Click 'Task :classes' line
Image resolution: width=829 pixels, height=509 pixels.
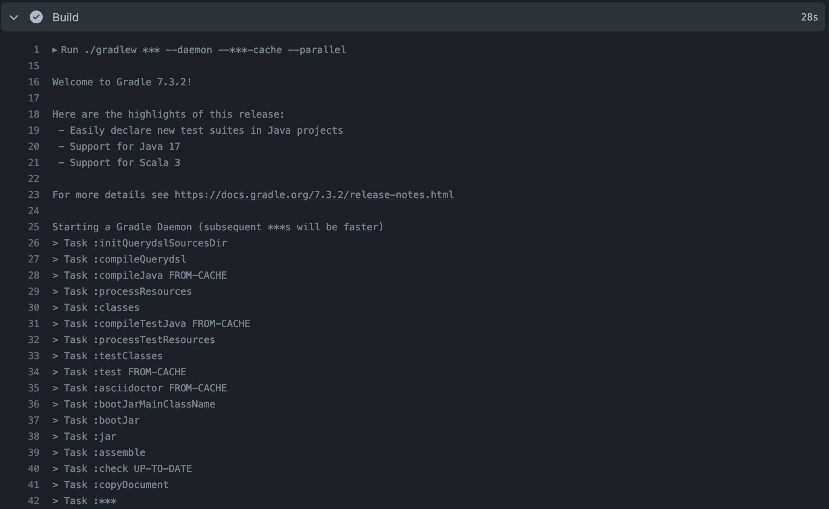tap(96, 308)
